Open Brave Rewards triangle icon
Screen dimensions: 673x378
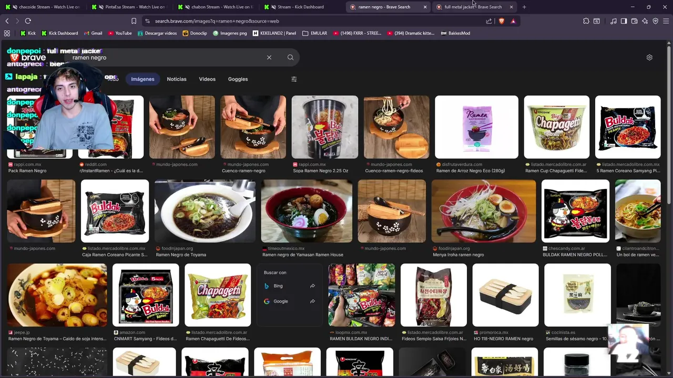coord(513,21)
